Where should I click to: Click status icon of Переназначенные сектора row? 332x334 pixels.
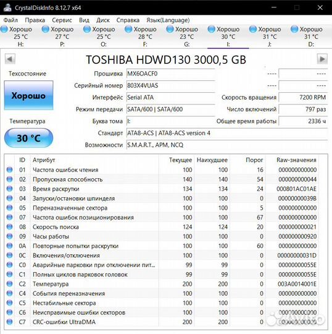[9, 207]
